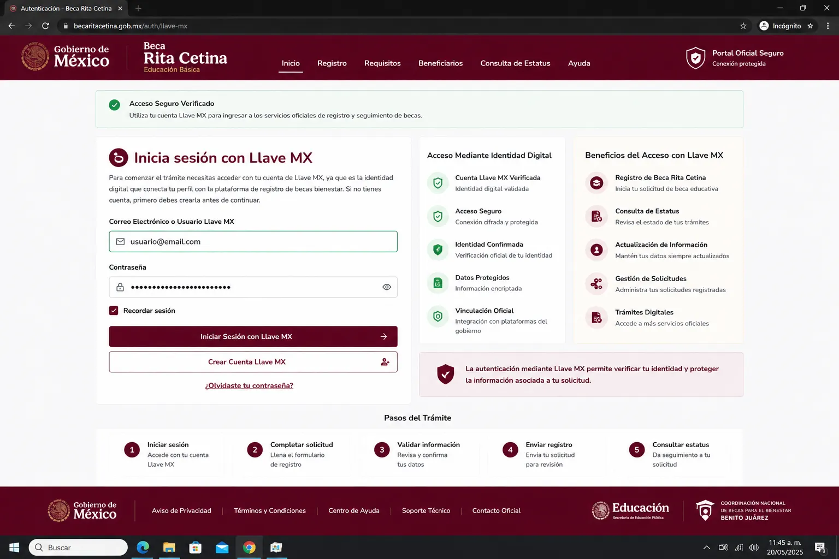839x559 pixels.
Task: Click the Beca Rita Cetina title logo
Action: click(185, 57)
